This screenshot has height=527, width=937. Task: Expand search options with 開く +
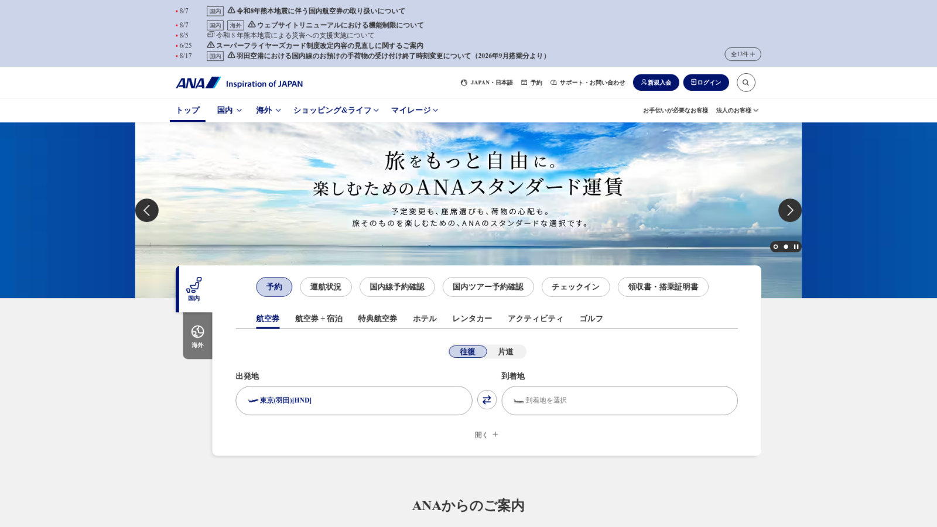tap(487, 434)
